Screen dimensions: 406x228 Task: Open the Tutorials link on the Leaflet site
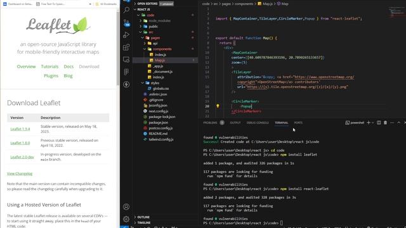(49, 66)
